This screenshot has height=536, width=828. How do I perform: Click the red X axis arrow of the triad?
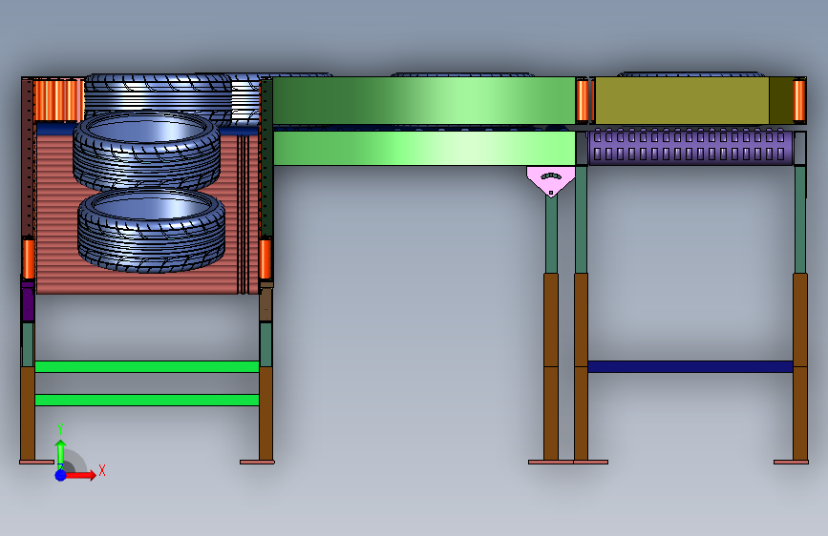tap(80, 475)
